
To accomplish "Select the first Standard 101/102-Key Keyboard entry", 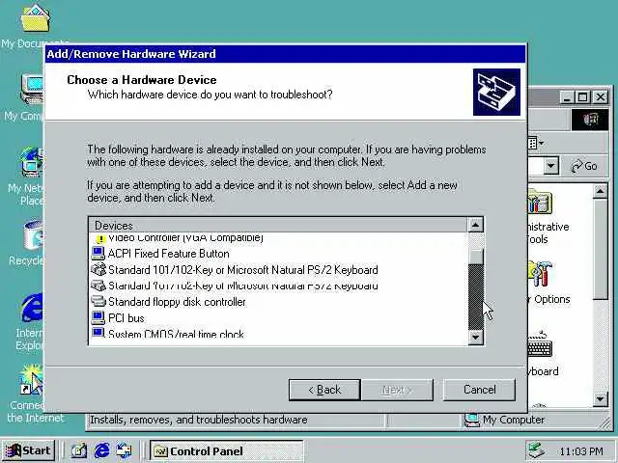I will (x=242, y=270).
